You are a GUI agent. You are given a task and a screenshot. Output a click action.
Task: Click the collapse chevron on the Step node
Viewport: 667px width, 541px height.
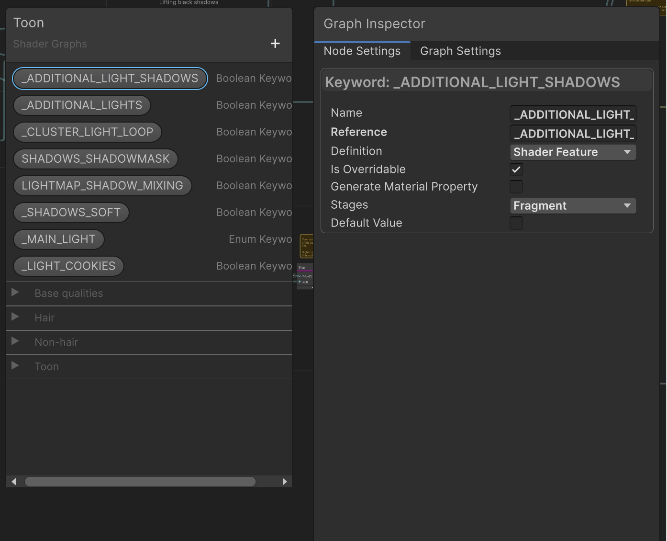[x=312, y=287]
